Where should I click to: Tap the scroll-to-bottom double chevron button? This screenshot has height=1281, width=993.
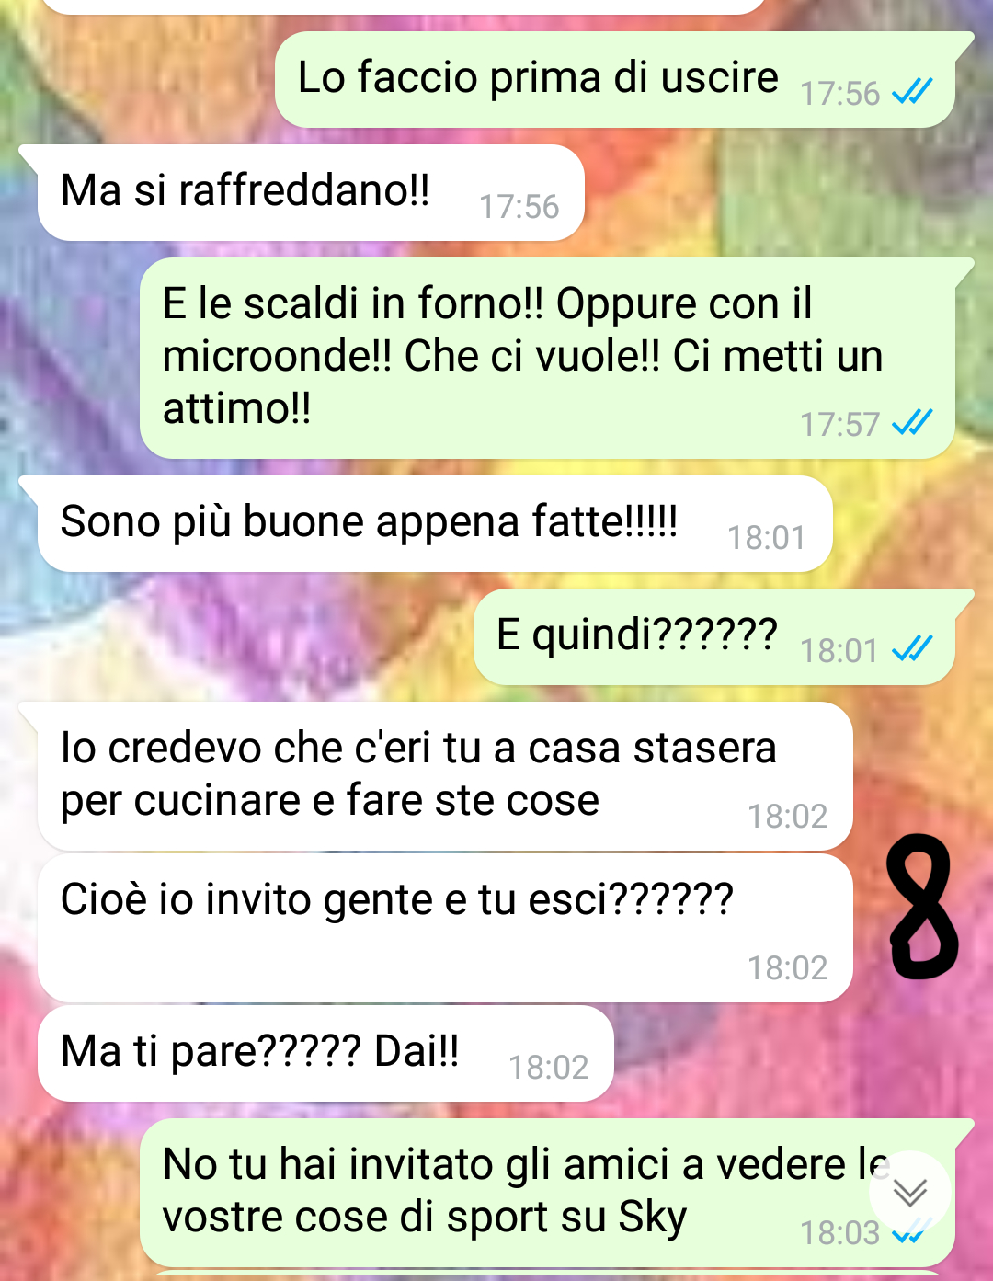(x=909, y=1192)
